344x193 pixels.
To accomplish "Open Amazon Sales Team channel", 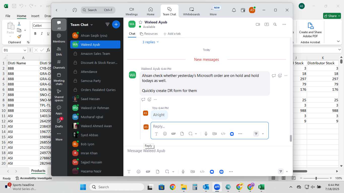I will click(x=95, y=54).
